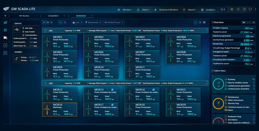Click the LIN2 header scroll arrows
The width and height of the screenshot is (259, 131).
[207, 83]
